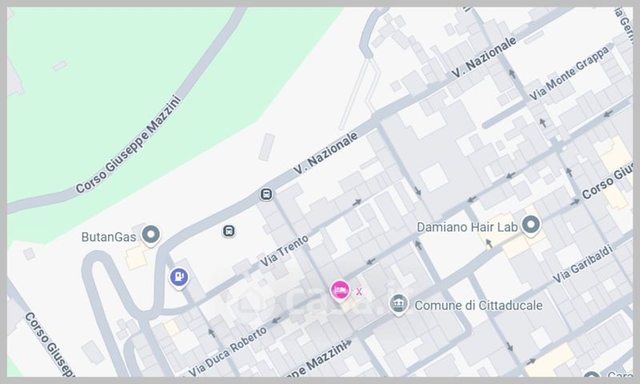This screenshot has height=384, width=640.
Task: Select the Via Trento street label
Action: point(285,251)
